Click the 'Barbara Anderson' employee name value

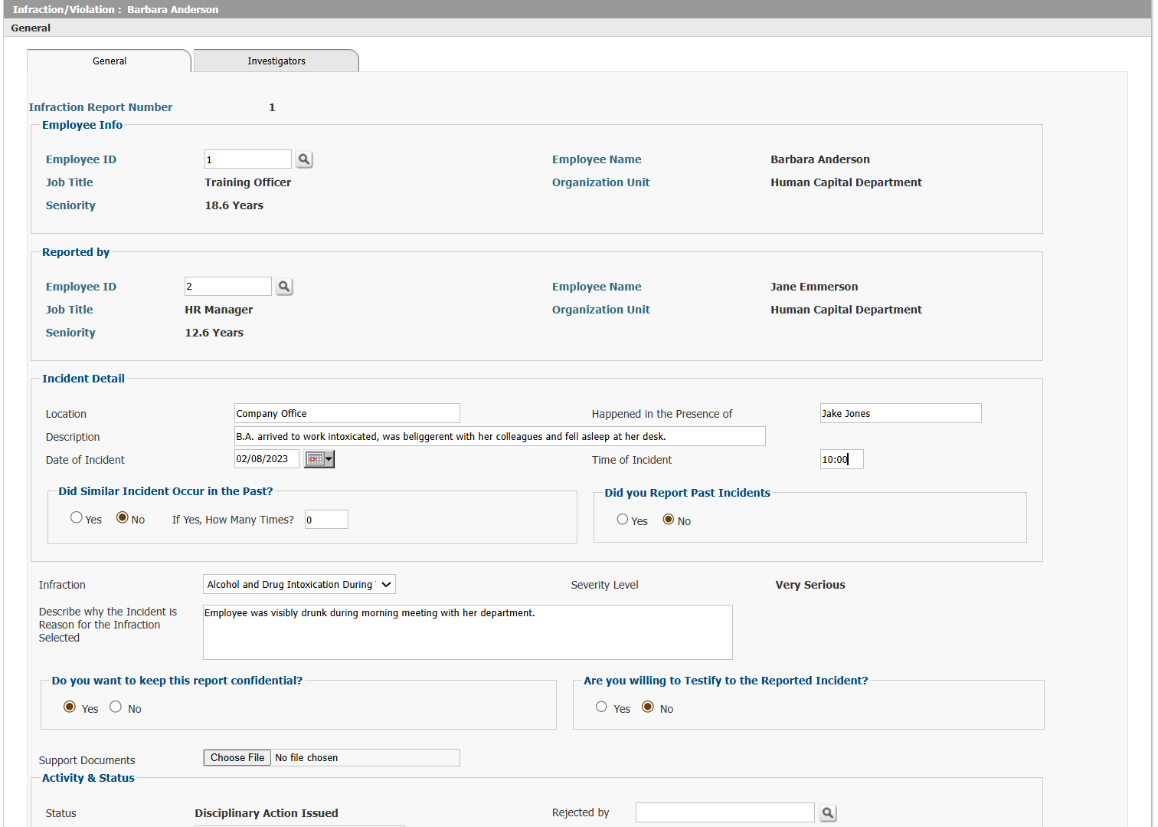820,159
